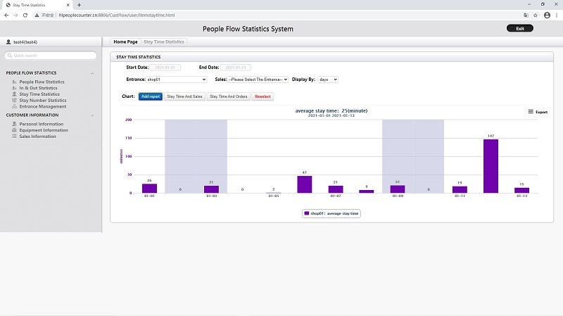Click the Exit button
This screenshot has width=563, height=316.
pos(520,28)
